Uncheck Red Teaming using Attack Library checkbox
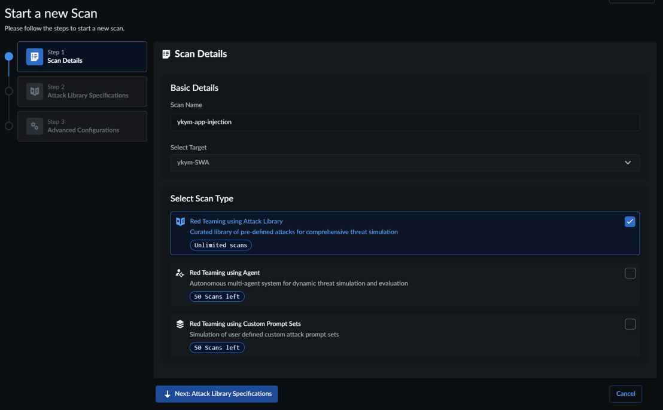The width and height of the screenshot is (663, 410). click(629, 222)
